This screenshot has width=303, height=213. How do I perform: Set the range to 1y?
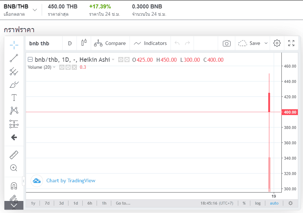33,203
